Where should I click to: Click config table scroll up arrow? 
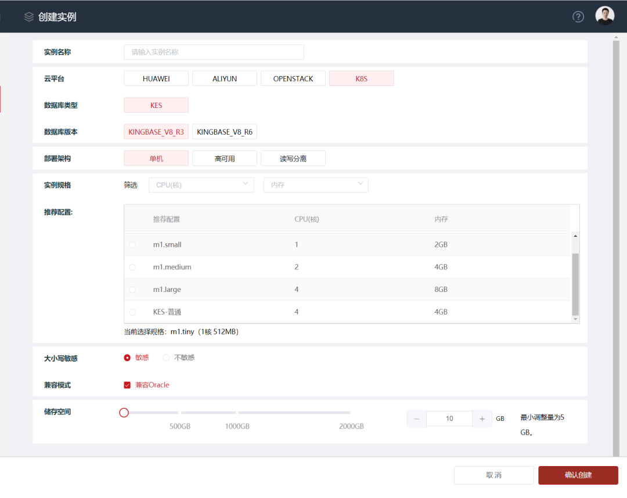(x=575, y=236)
